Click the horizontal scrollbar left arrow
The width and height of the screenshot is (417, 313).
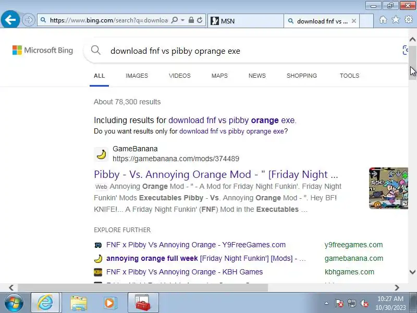11,287
